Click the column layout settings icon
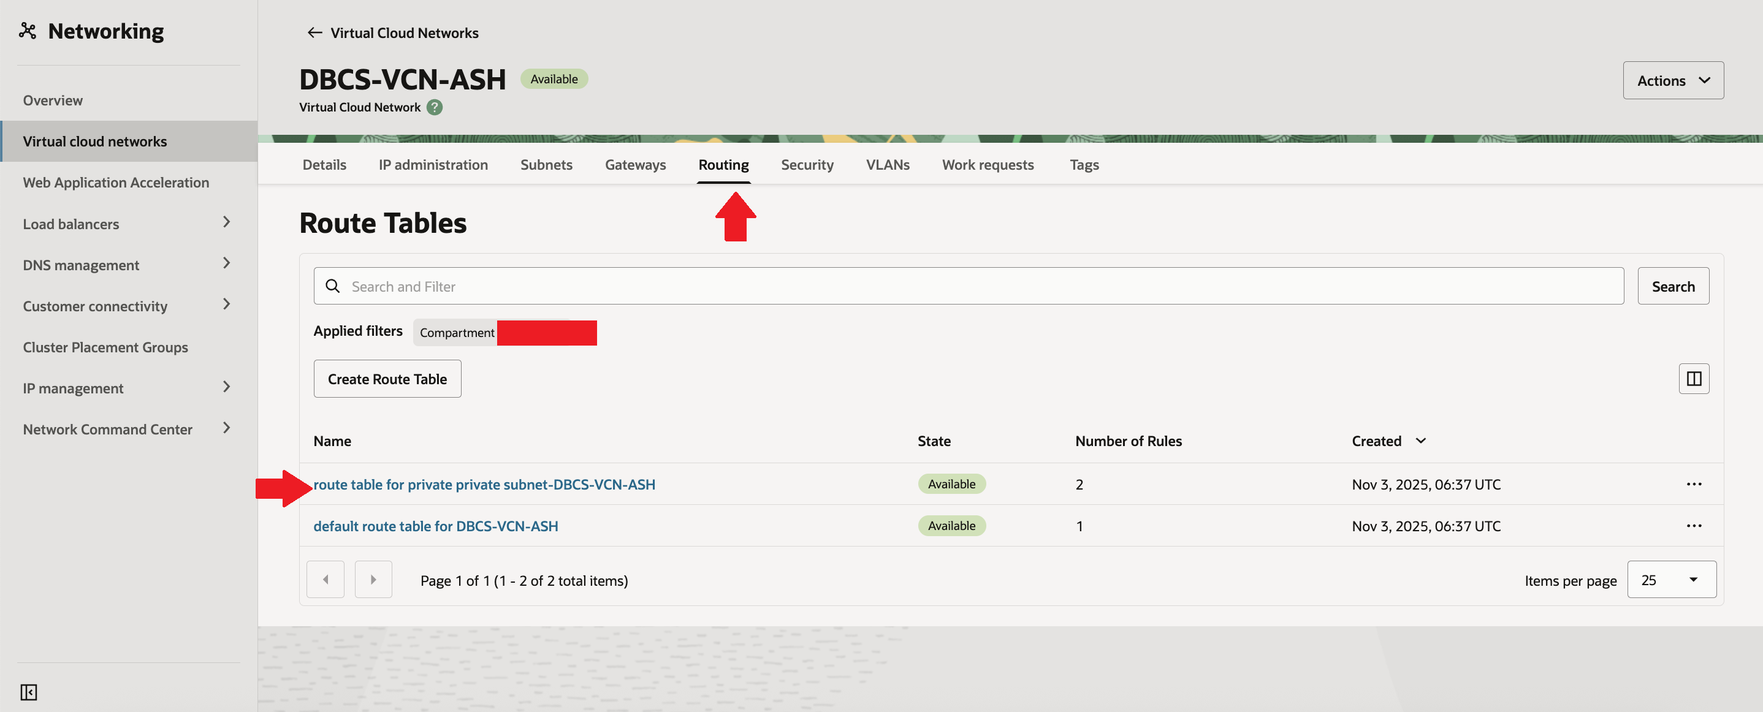The height and width of the screenshot is (712, 1763). tap(1693, 379)
